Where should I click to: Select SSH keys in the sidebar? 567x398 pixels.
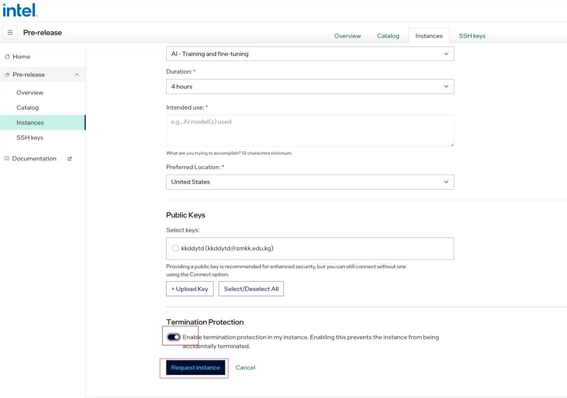(x=29, y=137)
